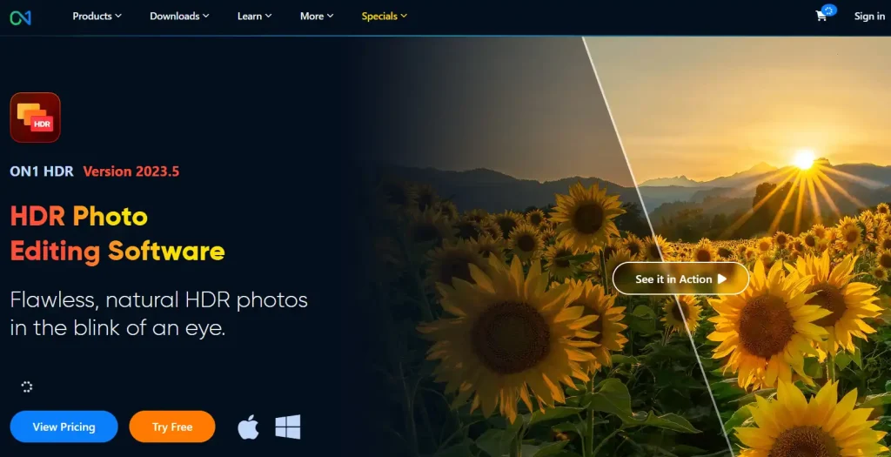Click the cart item count badge

click(829, 10)
